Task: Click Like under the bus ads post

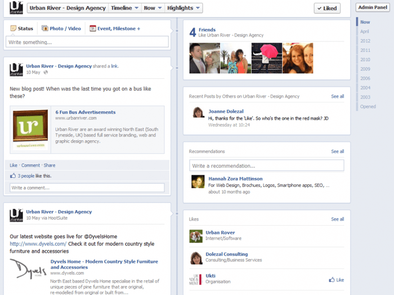Action: point(14,166)
